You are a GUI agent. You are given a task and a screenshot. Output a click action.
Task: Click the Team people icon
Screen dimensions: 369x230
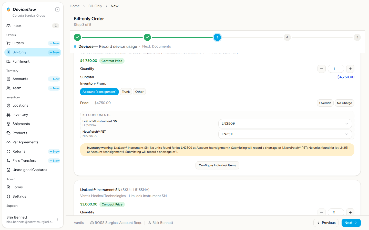8,88
